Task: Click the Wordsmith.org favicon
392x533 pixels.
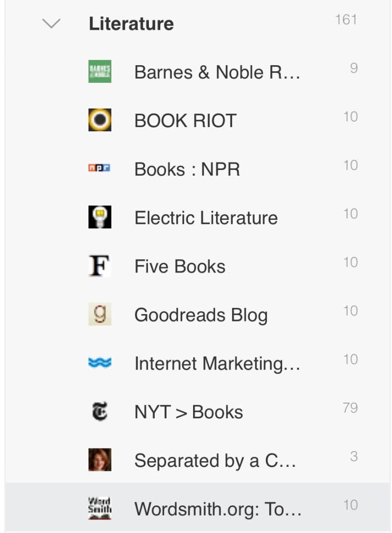Action: point(100,509)
